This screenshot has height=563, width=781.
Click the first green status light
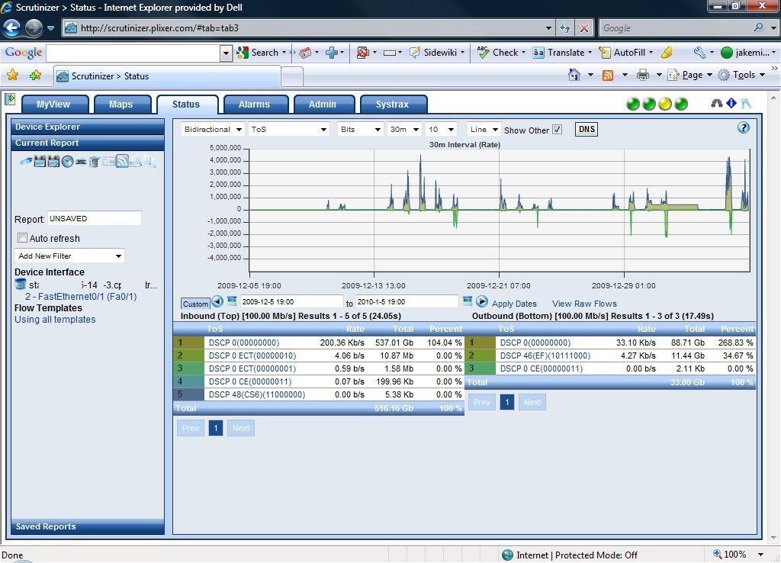coord(633,104)
